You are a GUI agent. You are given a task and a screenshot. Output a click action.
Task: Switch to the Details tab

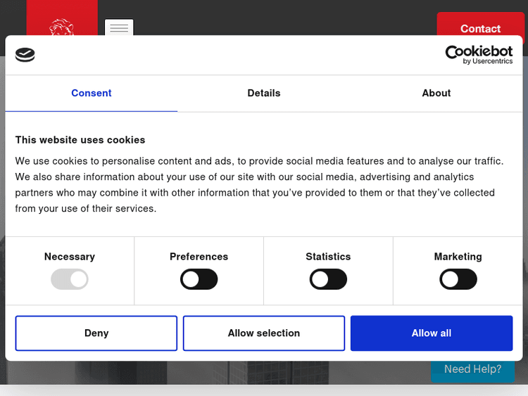point(264,93)
